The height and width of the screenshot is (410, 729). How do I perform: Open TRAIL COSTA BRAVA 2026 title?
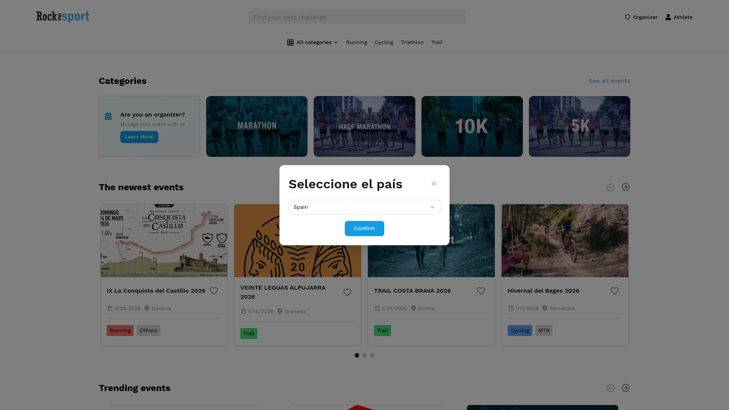coord(412,291)
